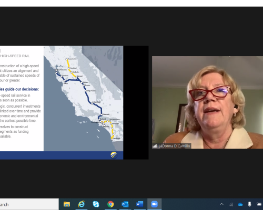The width and height of the screenshot is (263, 210).
Task: Switch to Microsoft Word in the taskbar
Action: click(140, 204)
